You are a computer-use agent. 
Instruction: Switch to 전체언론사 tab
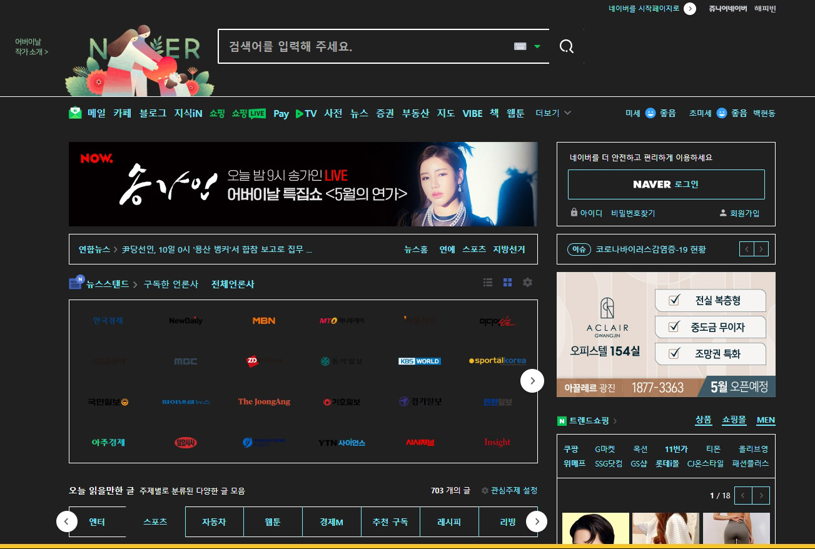[x=233, y=284]
